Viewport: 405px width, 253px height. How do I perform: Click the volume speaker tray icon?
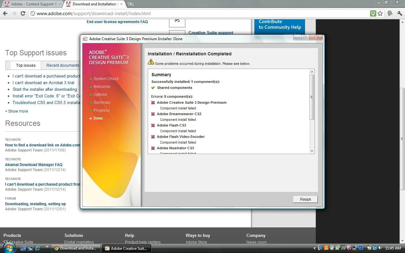[380, 248]
